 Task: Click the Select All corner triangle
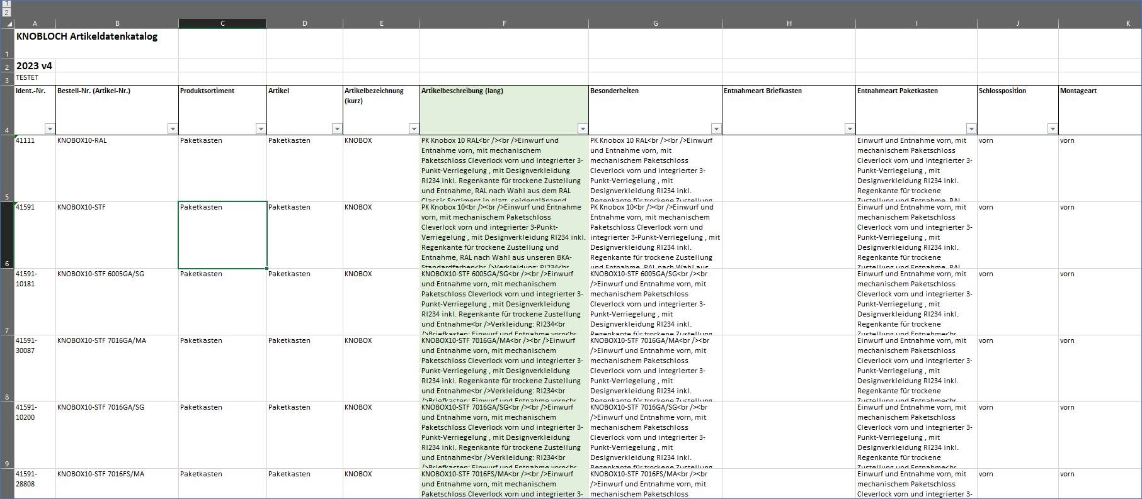tap(9, 24)
